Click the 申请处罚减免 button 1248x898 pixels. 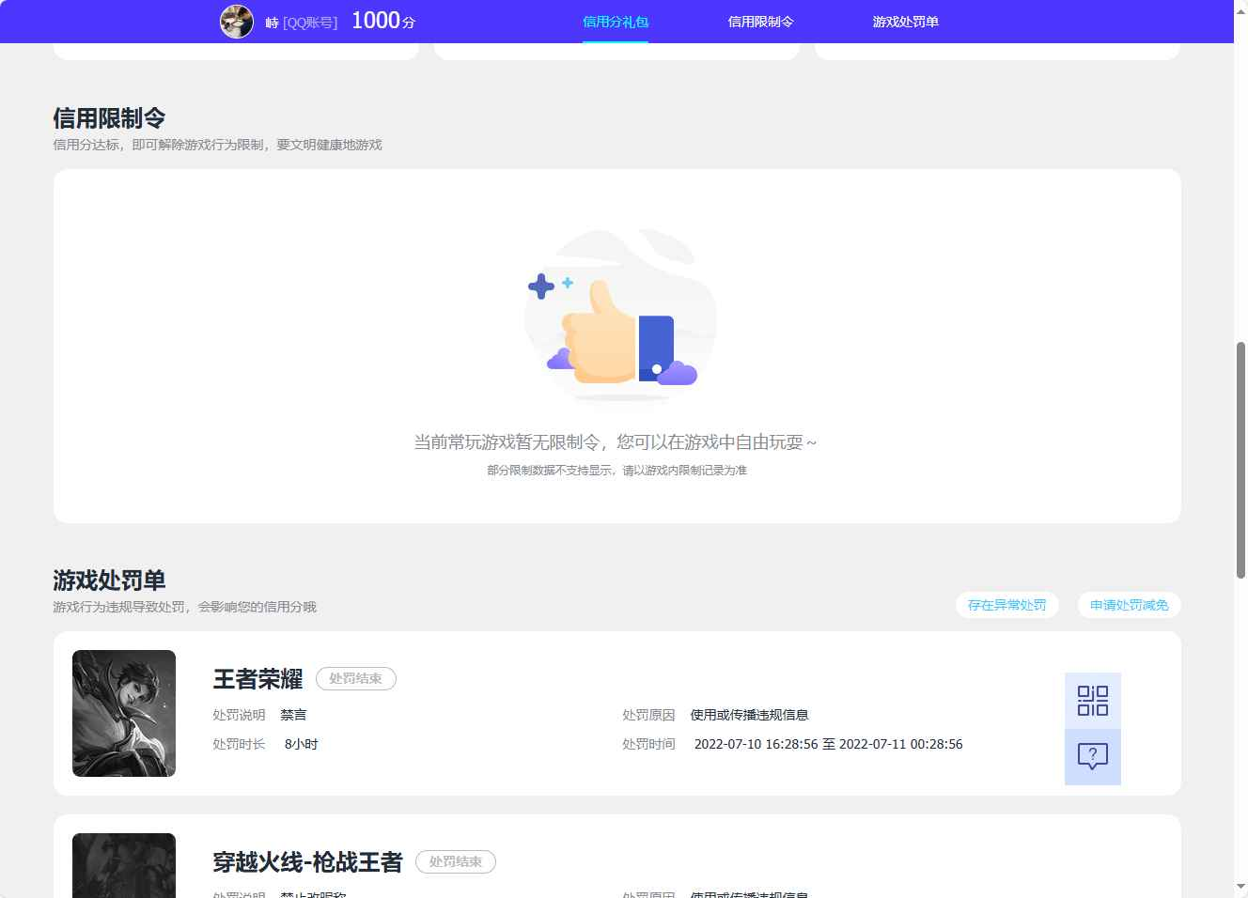(x=1129, y=605)
